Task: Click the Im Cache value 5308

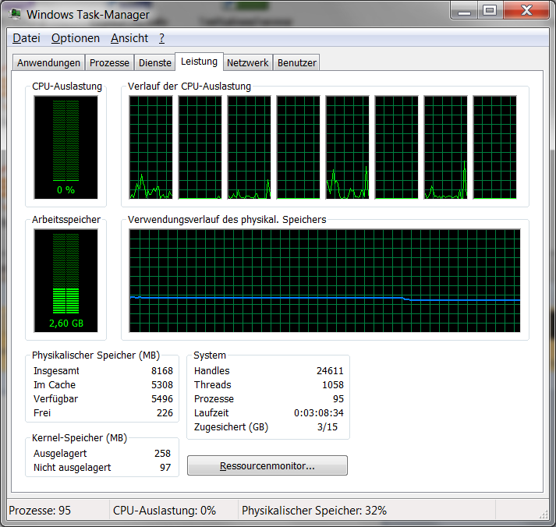Action: (x=162, y=385)
